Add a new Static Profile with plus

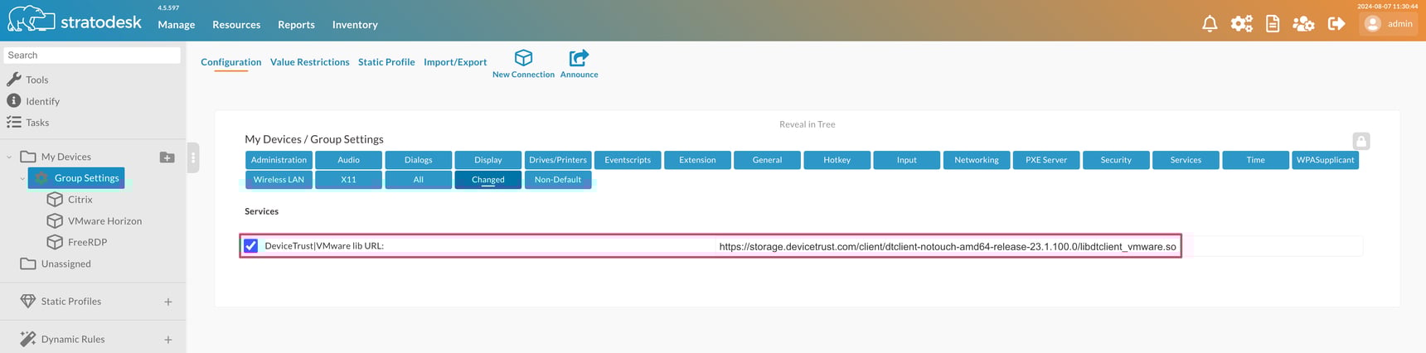click(x=168, y=302)
